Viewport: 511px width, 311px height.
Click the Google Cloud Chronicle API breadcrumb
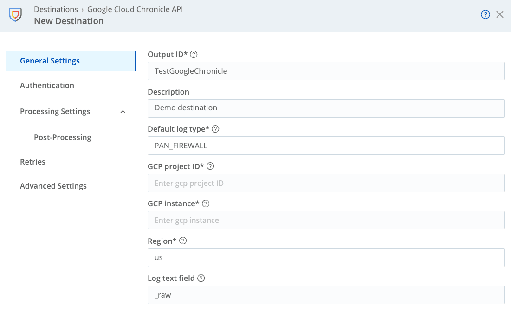pyautogui.click(x=135, y=9)
